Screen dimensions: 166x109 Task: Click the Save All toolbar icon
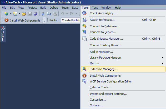[36, 14]
